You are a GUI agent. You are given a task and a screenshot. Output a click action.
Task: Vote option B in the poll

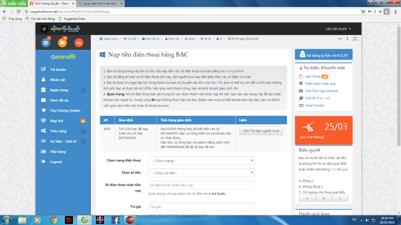[324, 198]
